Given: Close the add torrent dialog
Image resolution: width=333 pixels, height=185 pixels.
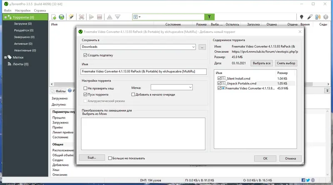Looking at the screenshot, I should pyautogui.click(x=300, y=32).
